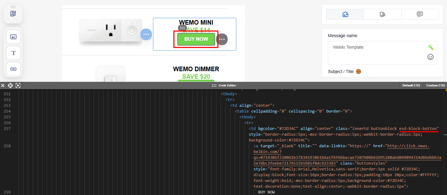Viewport: 447px width, 195px height.
Task: Click the BUY NOW text on line 259
Action: coord(266,192)
